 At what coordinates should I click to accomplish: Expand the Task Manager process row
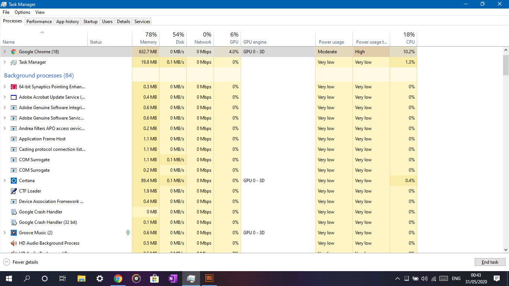click(x=5, y=62)
